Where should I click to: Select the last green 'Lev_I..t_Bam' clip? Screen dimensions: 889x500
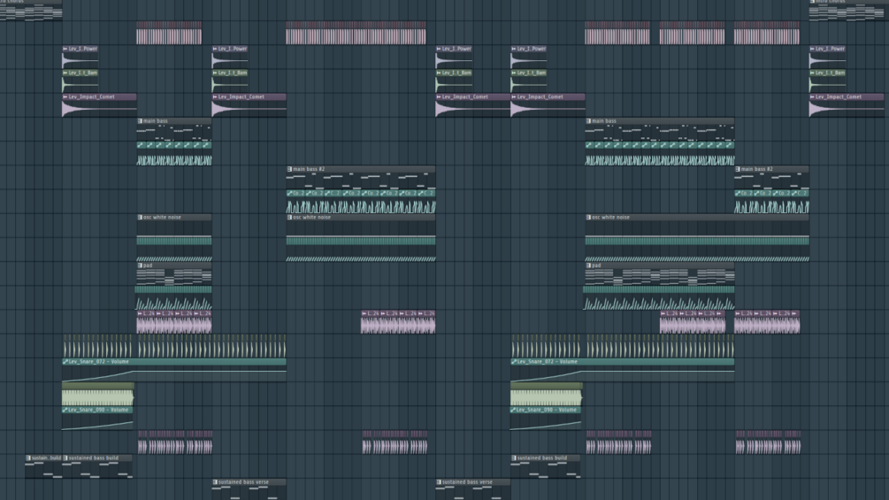828,81
